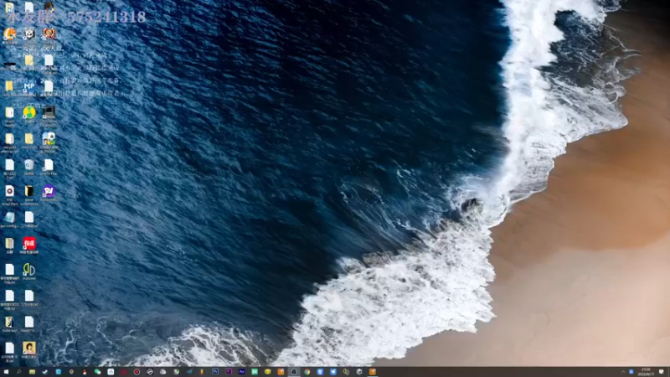Open the taskbar clock and date
Viewport: 670px width, 377px height.
coord(646,372)
